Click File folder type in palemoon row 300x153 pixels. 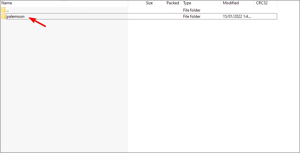click(192, 16)
